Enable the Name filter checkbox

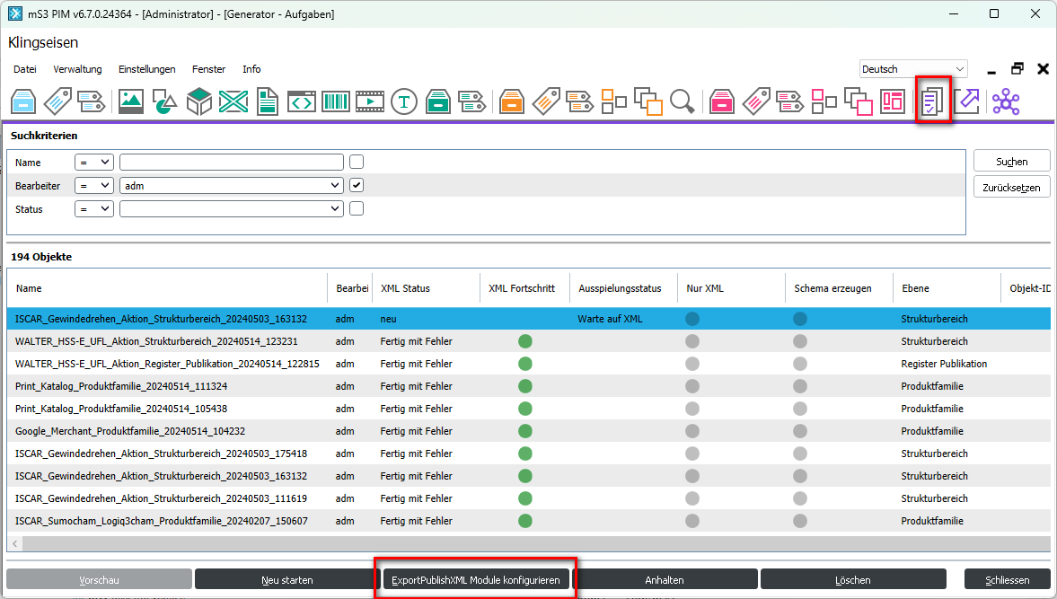coord(356,162)
